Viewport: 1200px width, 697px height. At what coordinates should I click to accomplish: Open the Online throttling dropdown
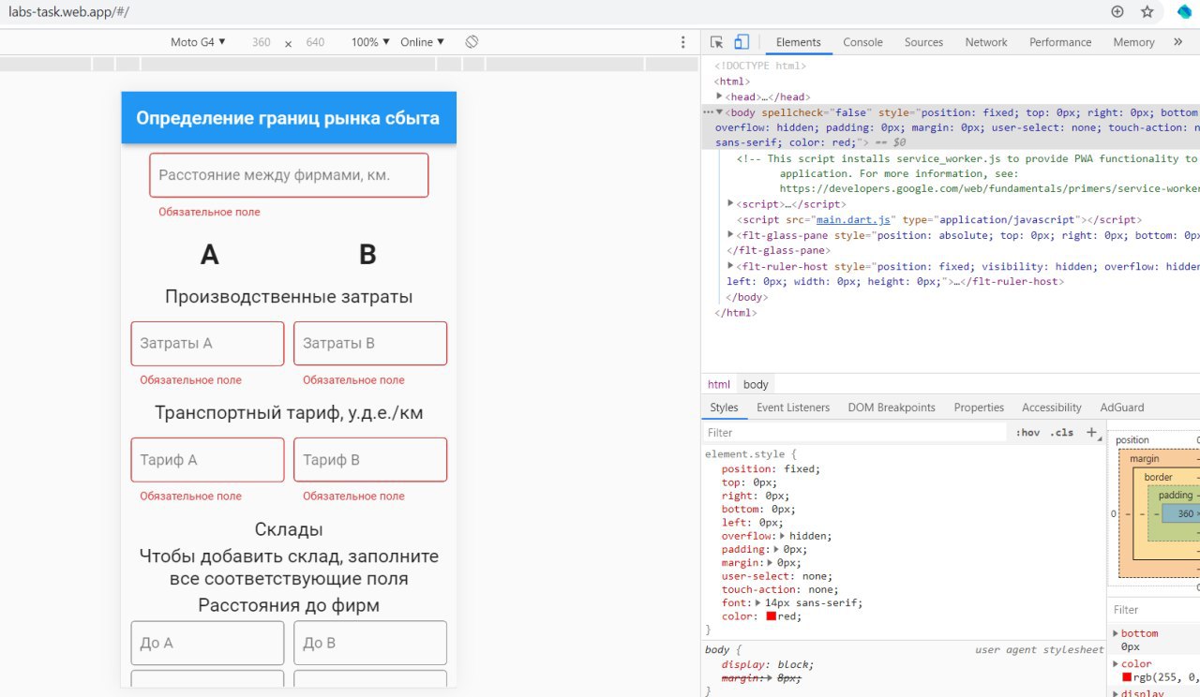click(422, 42)
